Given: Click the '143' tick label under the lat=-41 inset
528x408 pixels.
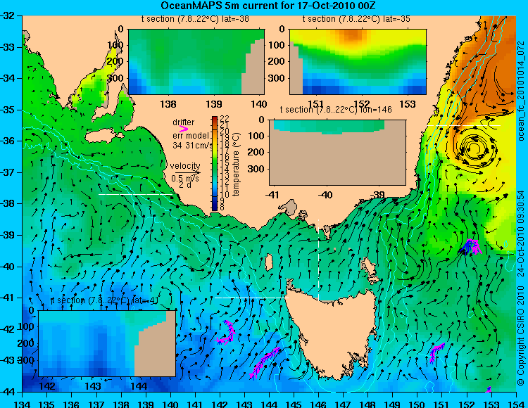Looking at the screenshot, I should [x=93, y=385].
